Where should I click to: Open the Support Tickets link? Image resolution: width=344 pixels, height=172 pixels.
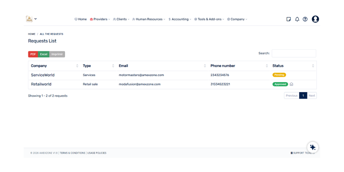click(302, 153)
